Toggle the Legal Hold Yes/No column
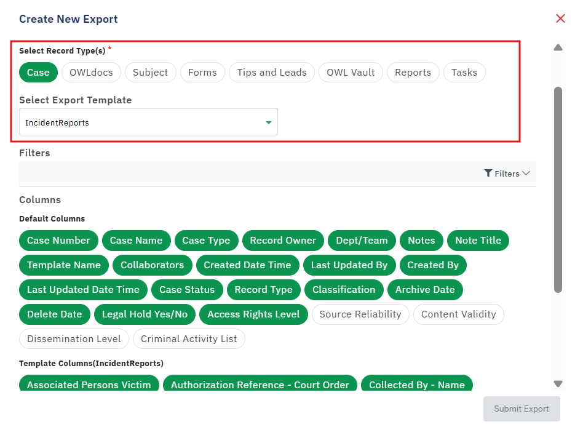 [x=145, y=314]
